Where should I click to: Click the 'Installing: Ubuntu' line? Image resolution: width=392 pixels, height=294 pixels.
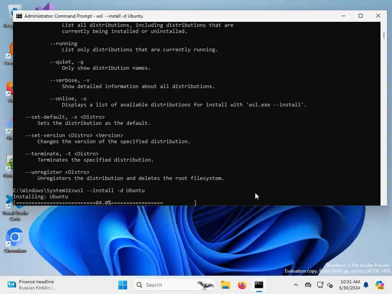click(x=41, y=196)
